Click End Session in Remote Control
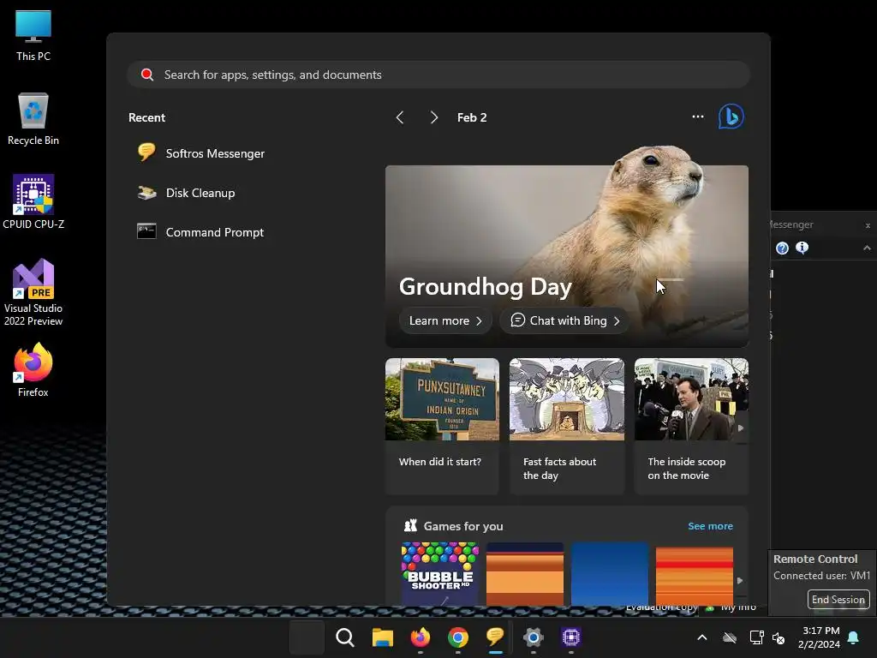 point(838,599)
